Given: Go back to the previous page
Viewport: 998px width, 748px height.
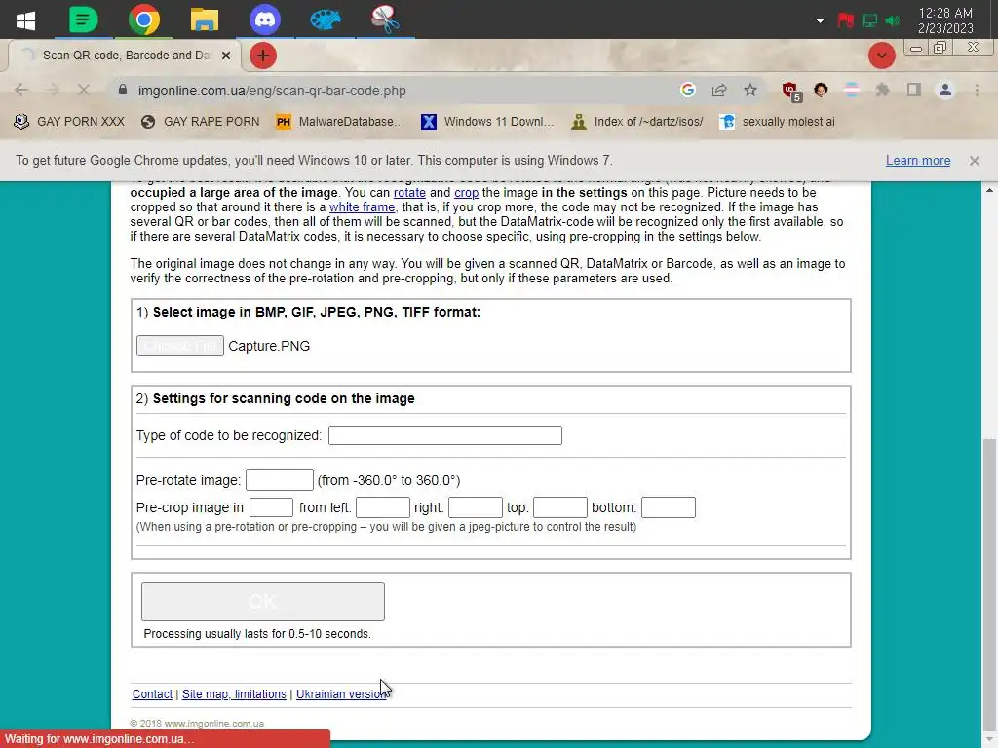Looking at the screenshot, I should point(21,91).
